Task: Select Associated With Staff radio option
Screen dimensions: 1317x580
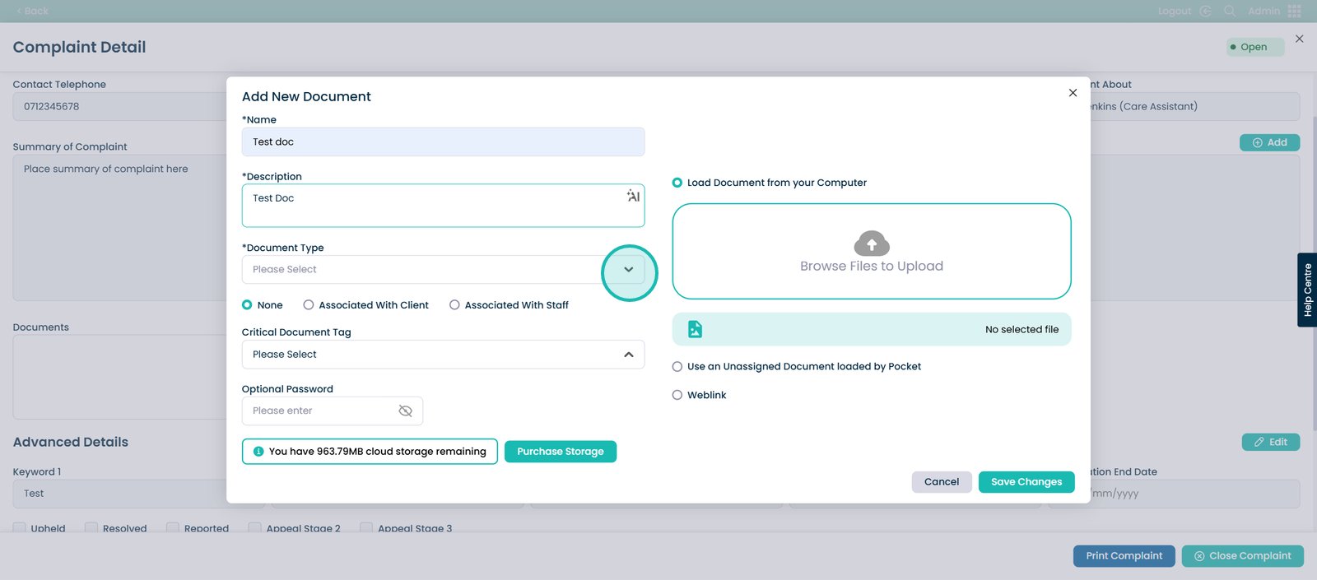Action: tap(454, 305)
